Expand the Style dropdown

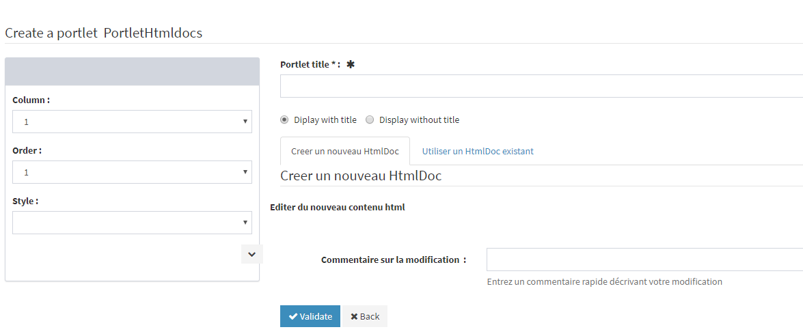click(132, 223)
